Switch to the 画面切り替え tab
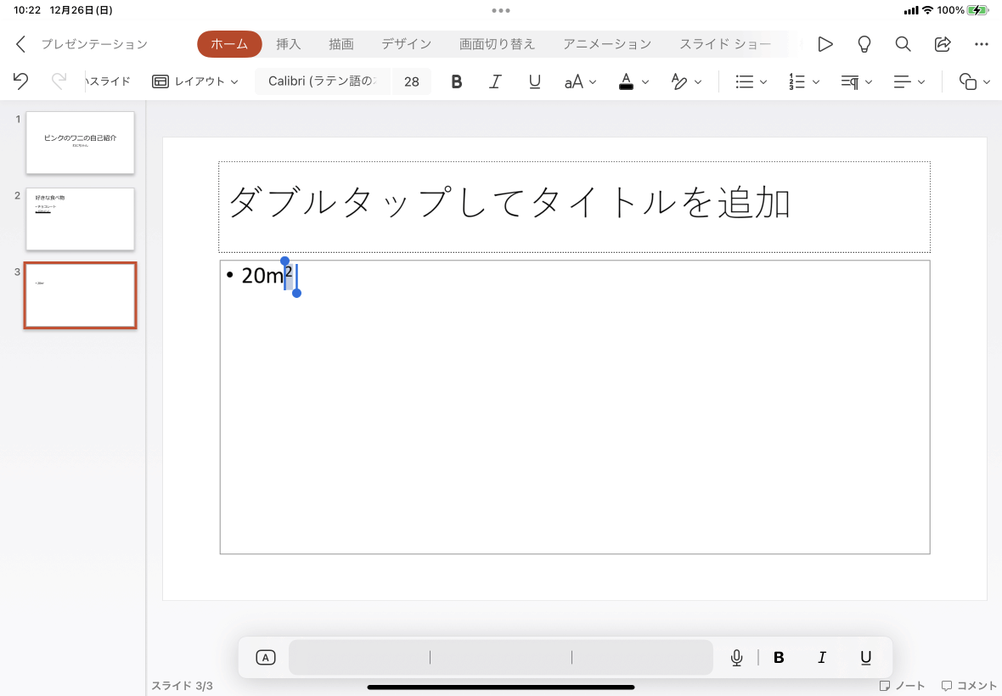The width and height of the screenshot is (1002, 696). point(497,44)
